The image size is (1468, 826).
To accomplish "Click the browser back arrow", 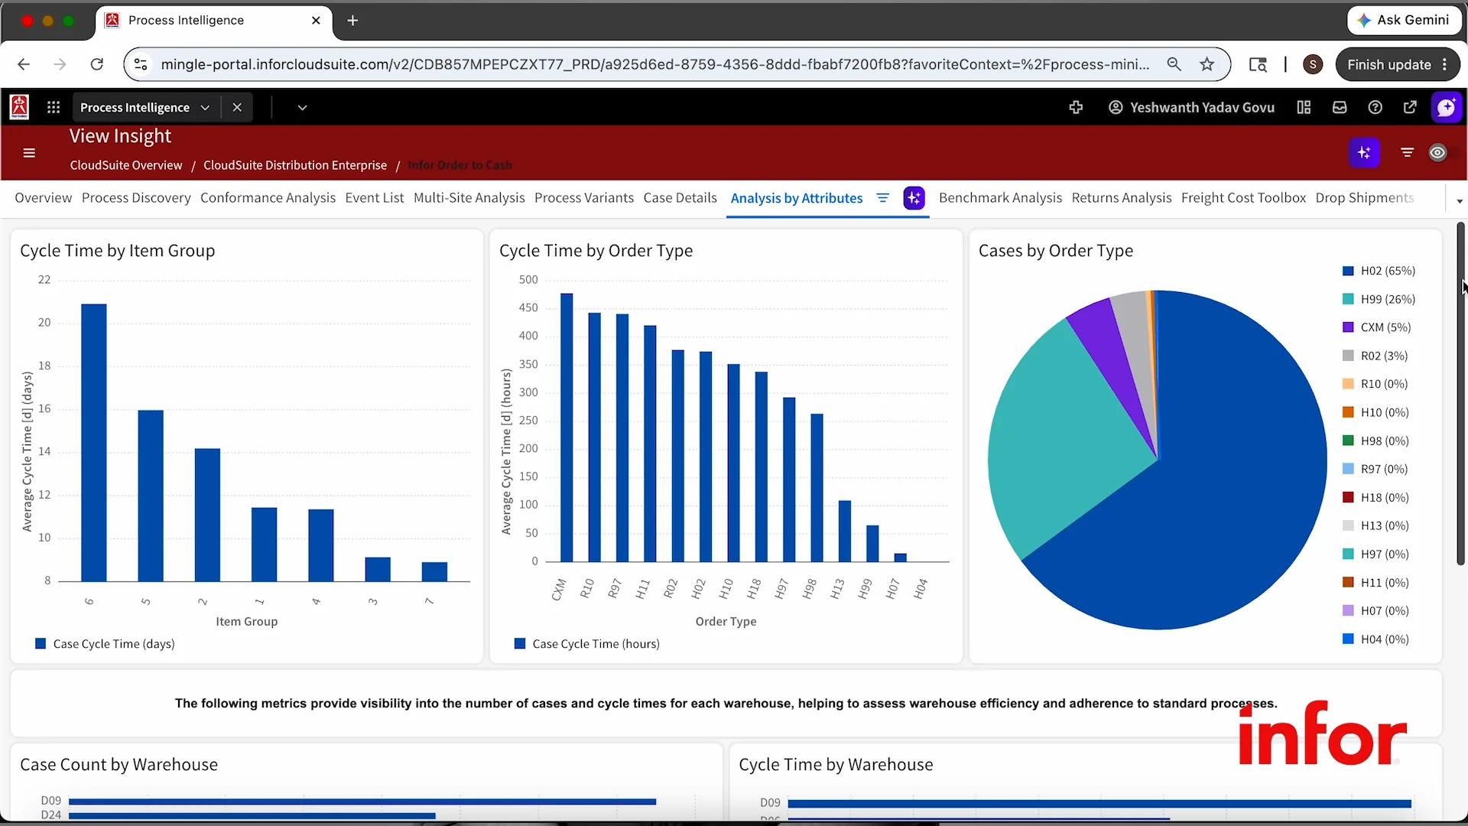I will [24, 64].
